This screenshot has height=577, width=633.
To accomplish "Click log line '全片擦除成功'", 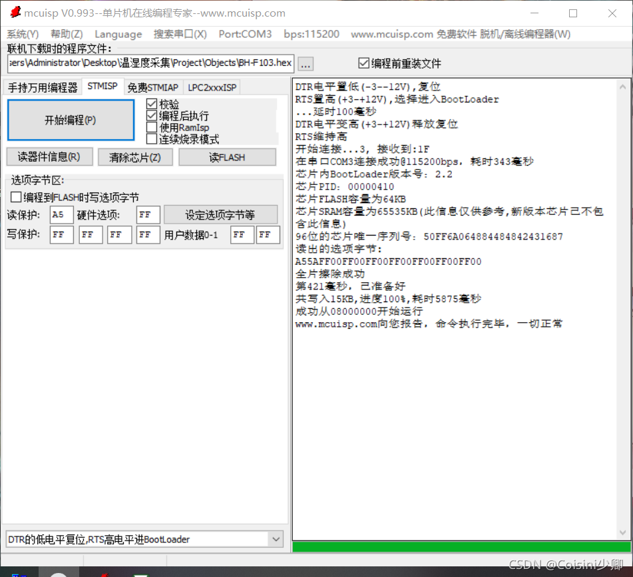I will coord(330,274).
